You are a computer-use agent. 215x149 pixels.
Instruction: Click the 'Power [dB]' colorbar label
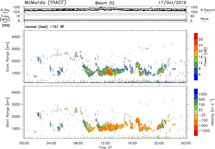(x=205, y=57)
